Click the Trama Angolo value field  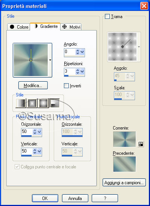tap(120, 76)
